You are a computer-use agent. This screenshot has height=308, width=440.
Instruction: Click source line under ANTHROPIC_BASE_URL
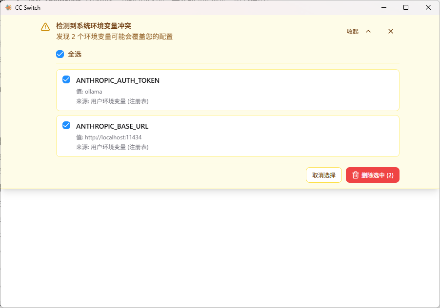click(x=112, y=147)
